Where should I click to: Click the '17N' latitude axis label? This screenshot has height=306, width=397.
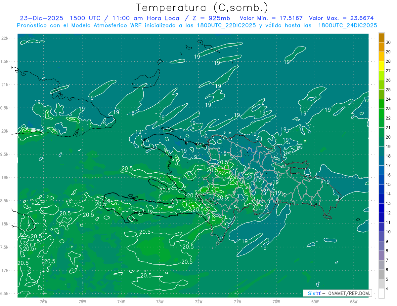point(5,270)
